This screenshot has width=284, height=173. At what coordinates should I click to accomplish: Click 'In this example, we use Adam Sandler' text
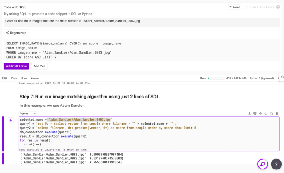(x=52, y=106)
